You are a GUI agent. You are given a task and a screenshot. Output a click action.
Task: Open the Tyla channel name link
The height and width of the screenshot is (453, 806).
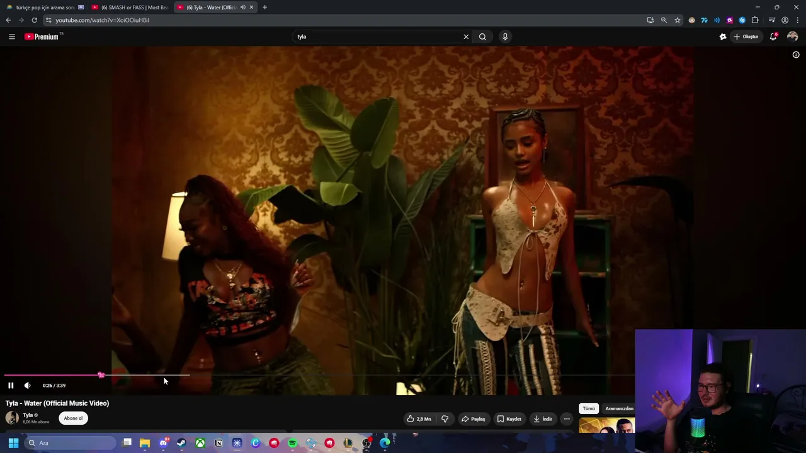point(28,415)
